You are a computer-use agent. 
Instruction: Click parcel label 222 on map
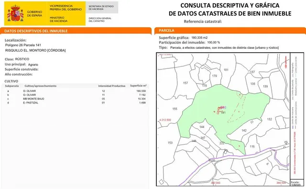coord(222,143)
